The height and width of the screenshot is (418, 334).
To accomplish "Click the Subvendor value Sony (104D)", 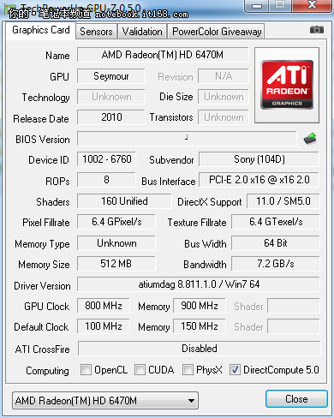I will tap(259, 159).
